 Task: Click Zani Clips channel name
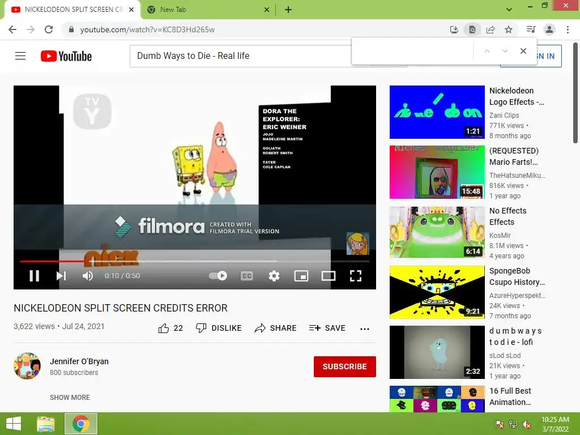point(504,116)
